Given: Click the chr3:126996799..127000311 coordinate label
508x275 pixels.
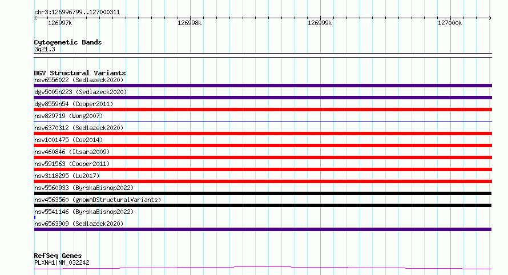Looking at the screenshot, I should (77, 12).
